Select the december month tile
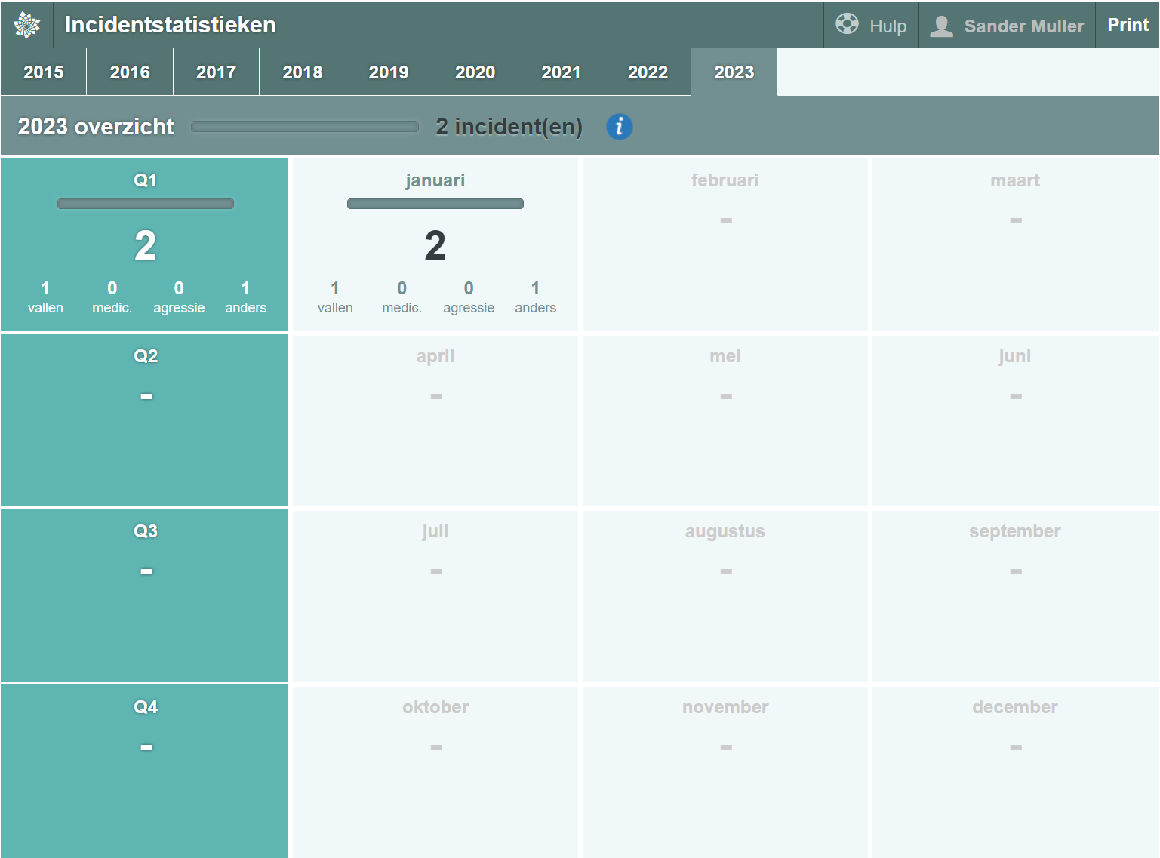Image resolution: width=1160 pixels, height=858 pixels. pos(1014,770)
